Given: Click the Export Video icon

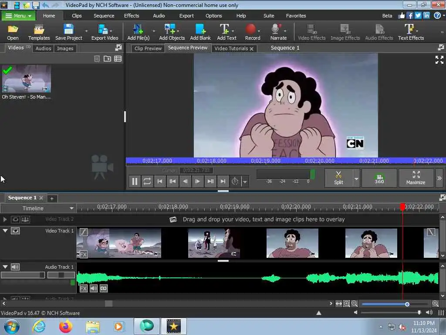Looking at the screenshot, I should pos(105,32).
